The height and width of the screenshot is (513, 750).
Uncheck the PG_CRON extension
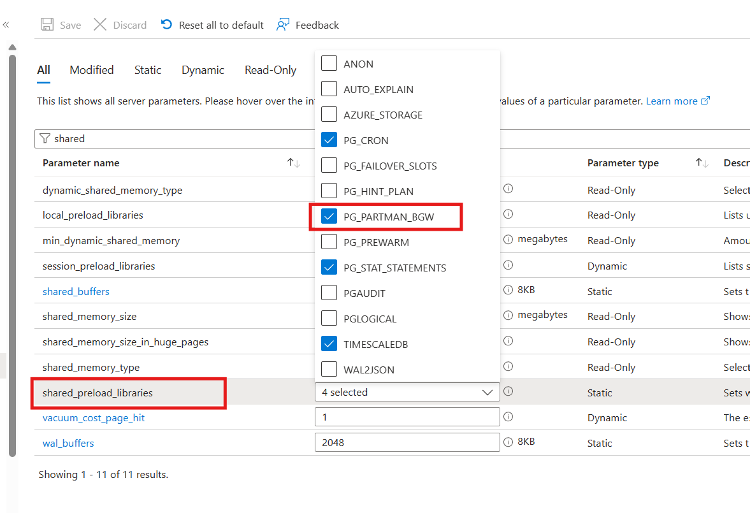click(329, 140)
